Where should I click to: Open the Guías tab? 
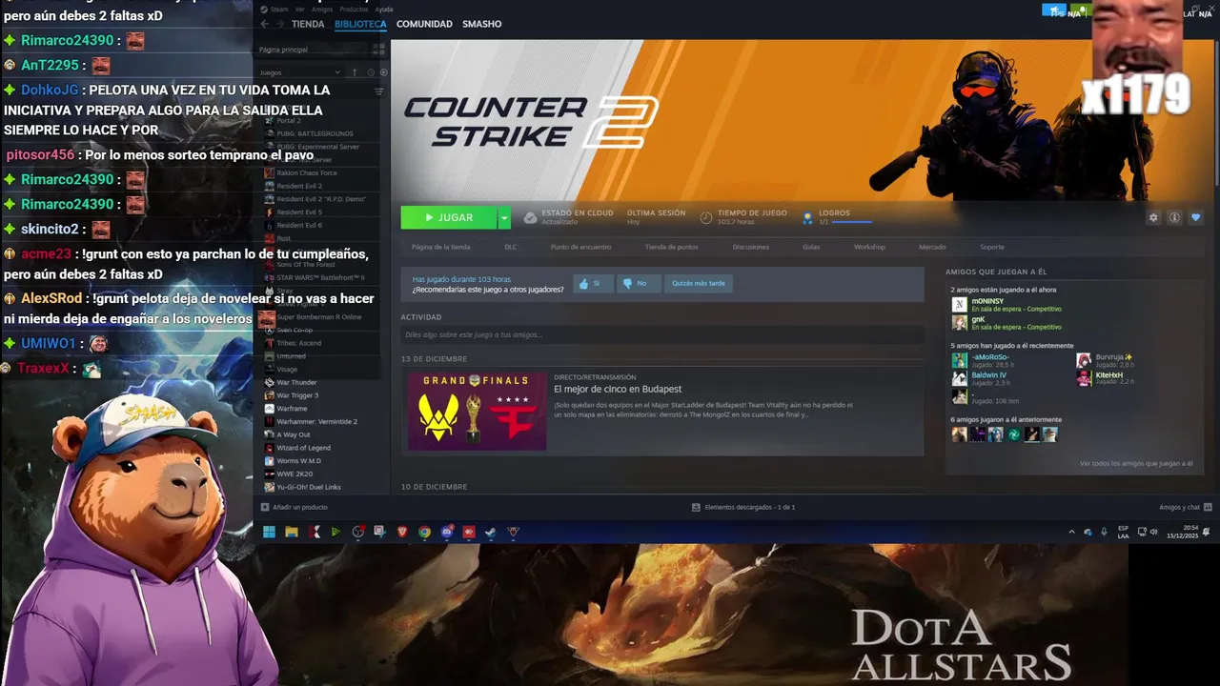pos(811,247)
